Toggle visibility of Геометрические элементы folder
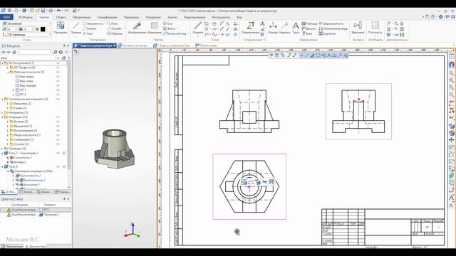 click(x=58, y=99)
